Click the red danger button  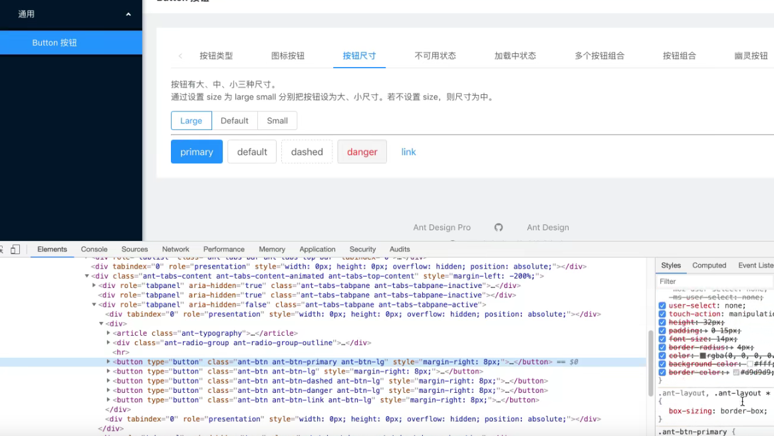[362, 152]
